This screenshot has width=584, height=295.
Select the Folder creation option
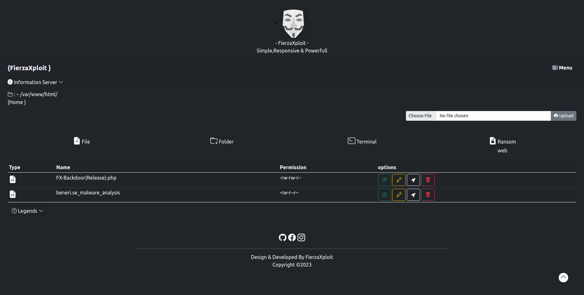(x=222, y=141)
